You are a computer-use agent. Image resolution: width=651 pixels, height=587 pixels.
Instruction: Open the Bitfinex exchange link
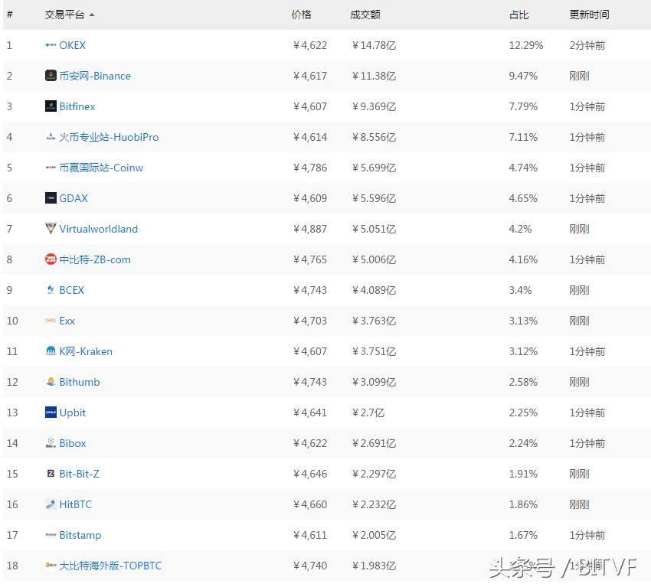(77, 106)
